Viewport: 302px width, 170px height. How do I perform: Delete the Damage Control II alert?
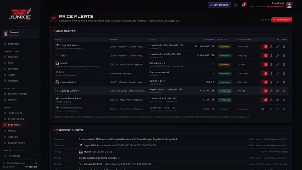tap(284, 91)
